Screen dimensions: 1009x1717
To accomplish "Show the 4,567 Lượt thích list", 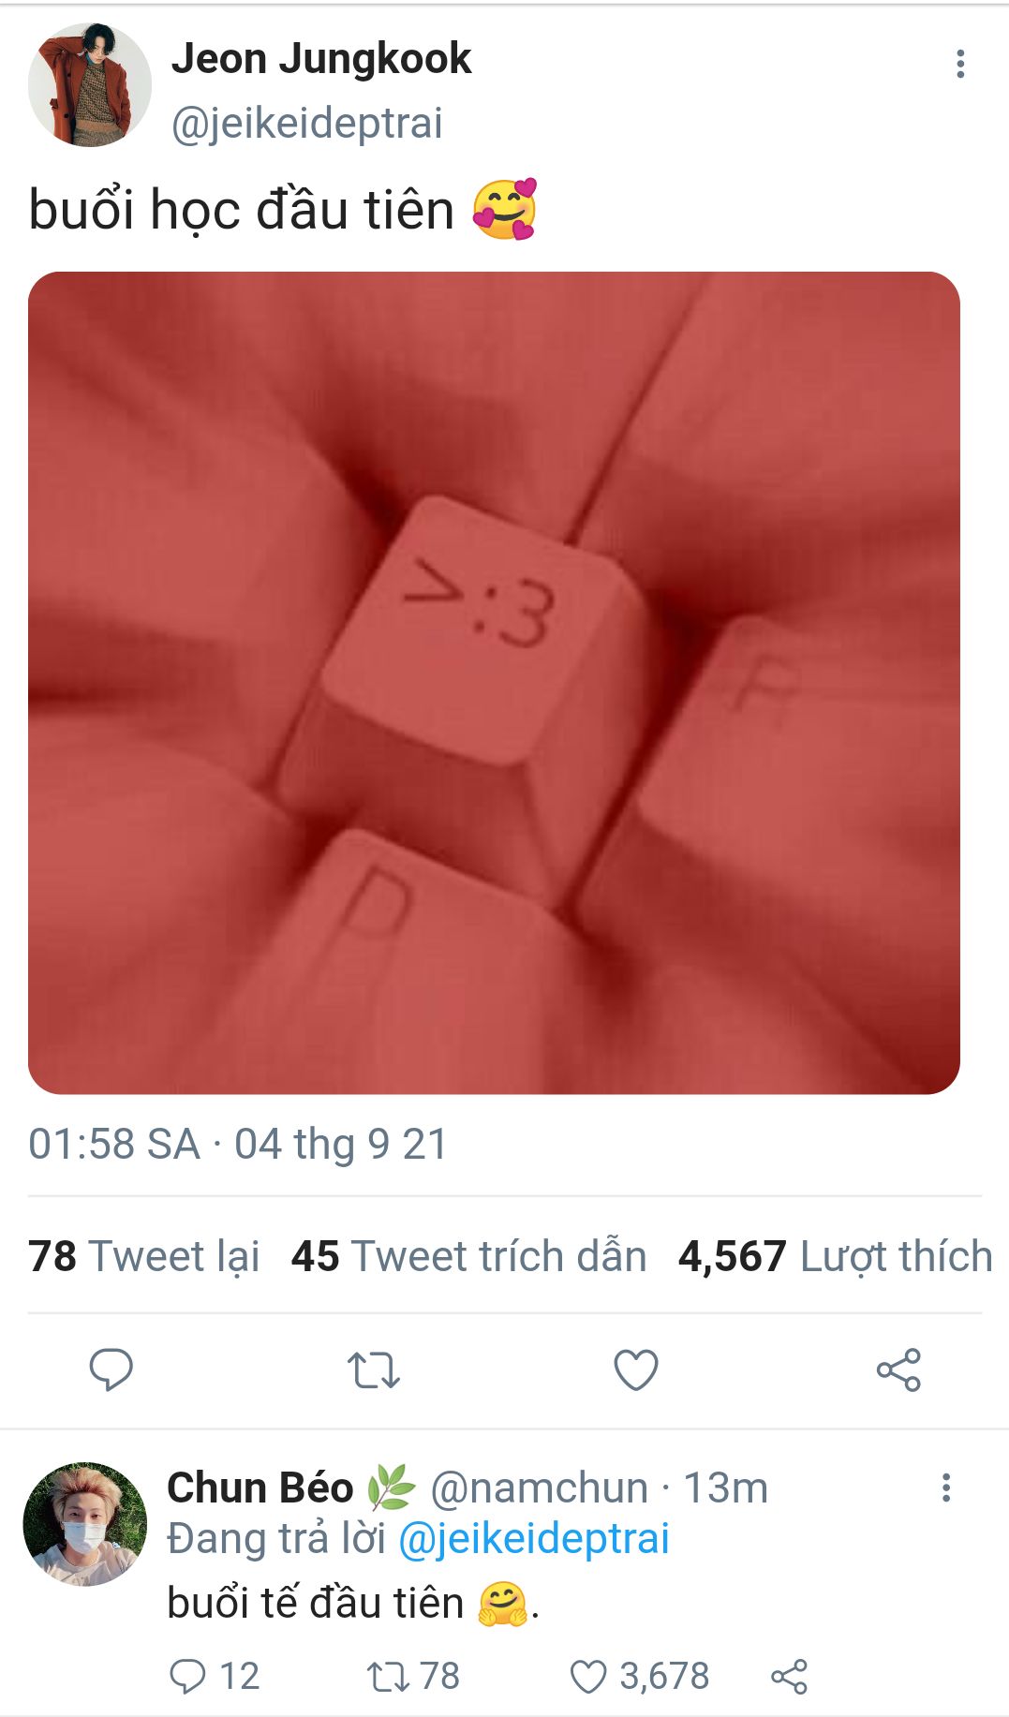I will 836,1256.
